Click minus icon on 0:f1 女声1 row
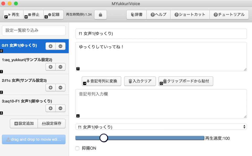The width and height of the screenshot is (252, 156). pos(60,46)
